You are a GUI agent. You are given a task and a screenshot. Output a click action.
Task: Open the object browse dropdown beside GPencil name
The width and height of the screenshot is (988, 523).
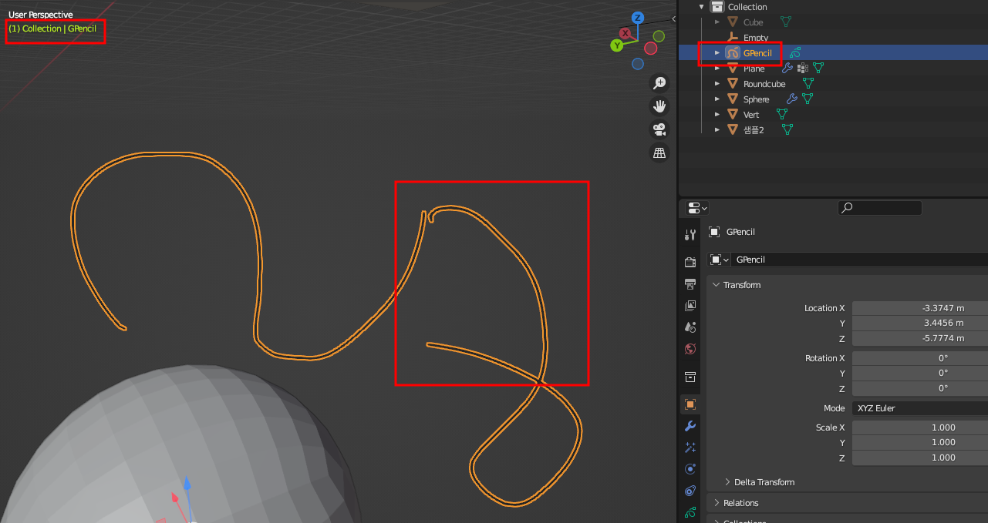pyautogui.click(x=719, y=260)
